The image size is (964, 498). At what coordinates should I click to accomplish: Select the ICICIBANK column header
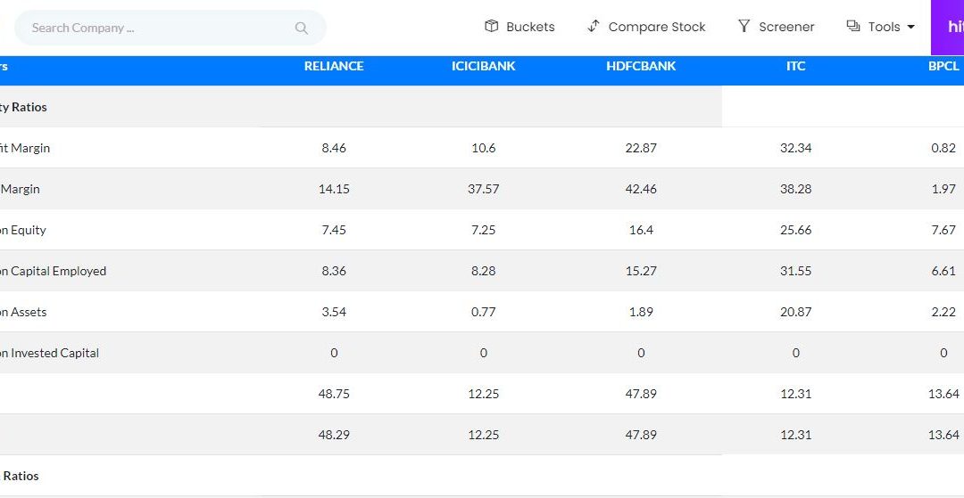pyautogui.click(x=483, y=66)
